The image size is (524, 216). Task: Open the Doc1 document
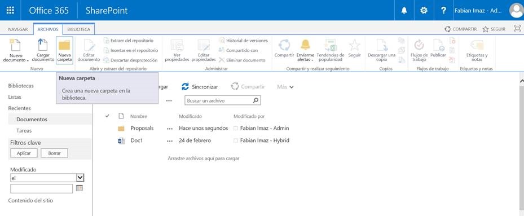point(136,141)
